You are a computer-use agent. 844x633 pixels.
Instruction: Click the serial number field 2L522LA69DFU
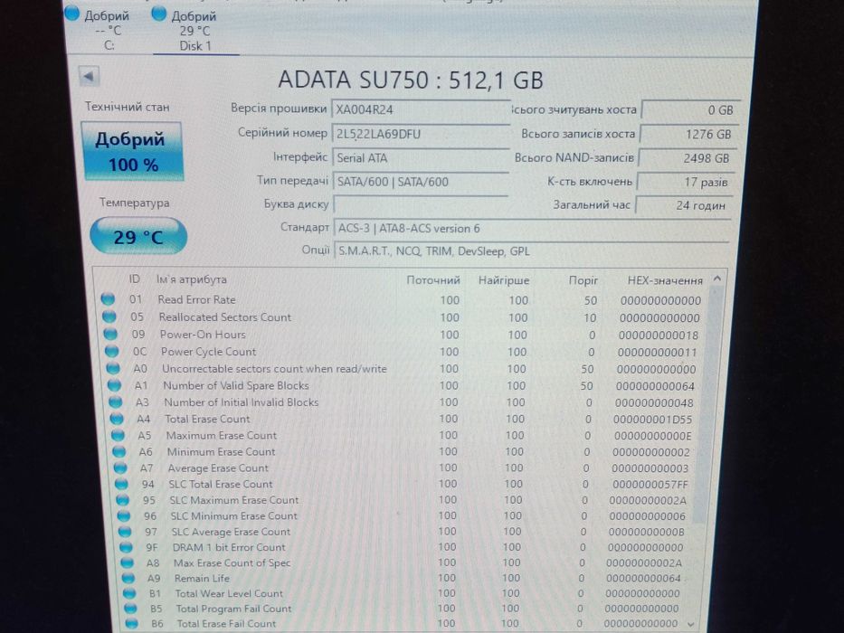pos(421,134)
